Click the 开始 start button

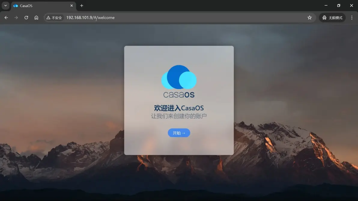(179, 133)
